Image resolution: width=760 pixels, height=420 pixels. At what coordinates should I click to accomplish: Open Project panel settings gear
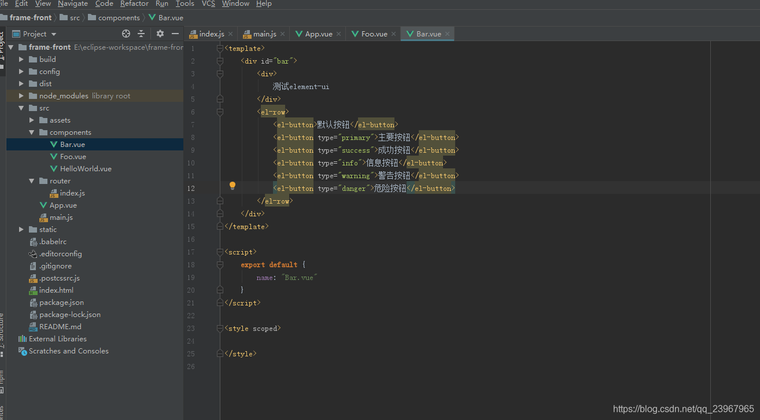pos(160,34)
